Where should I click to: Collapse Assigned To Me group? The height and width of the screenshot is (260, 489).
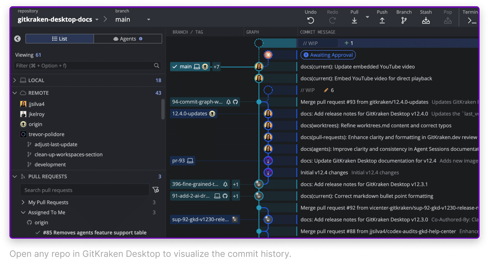23,212
